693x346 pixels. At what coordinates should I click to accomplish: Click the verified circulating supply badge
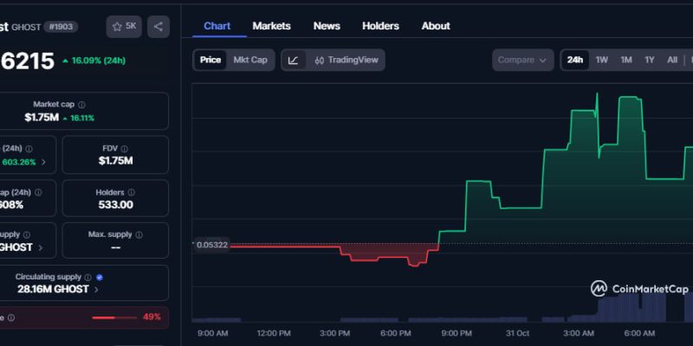[x=100, y=278]
